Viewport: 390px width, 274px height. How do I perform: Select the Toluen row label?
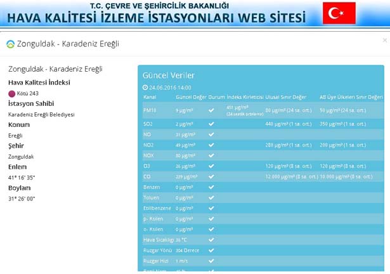tap(152, 197)
